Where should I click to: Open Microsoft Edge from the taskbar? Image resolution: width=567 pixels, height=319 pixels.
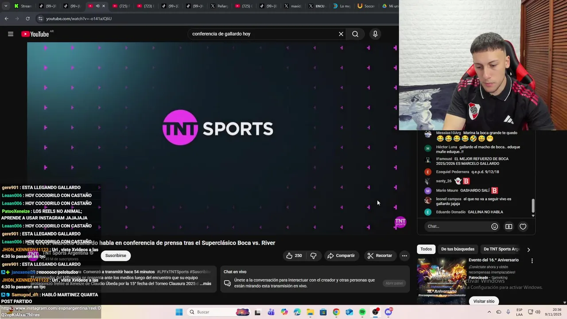[x=297, y=312]
